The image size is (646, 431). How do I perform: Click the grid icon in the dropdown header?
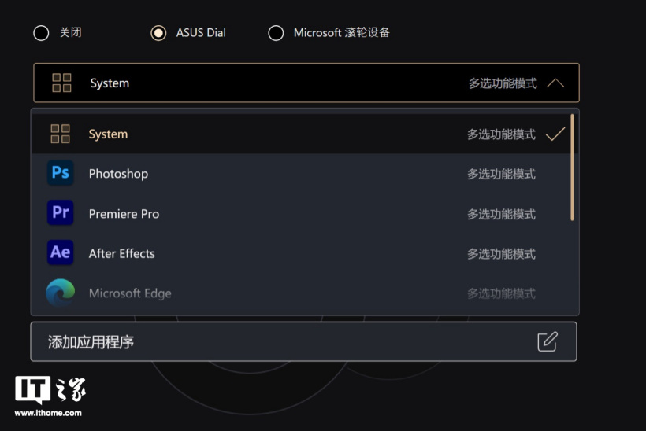click(x=61, y=83)
